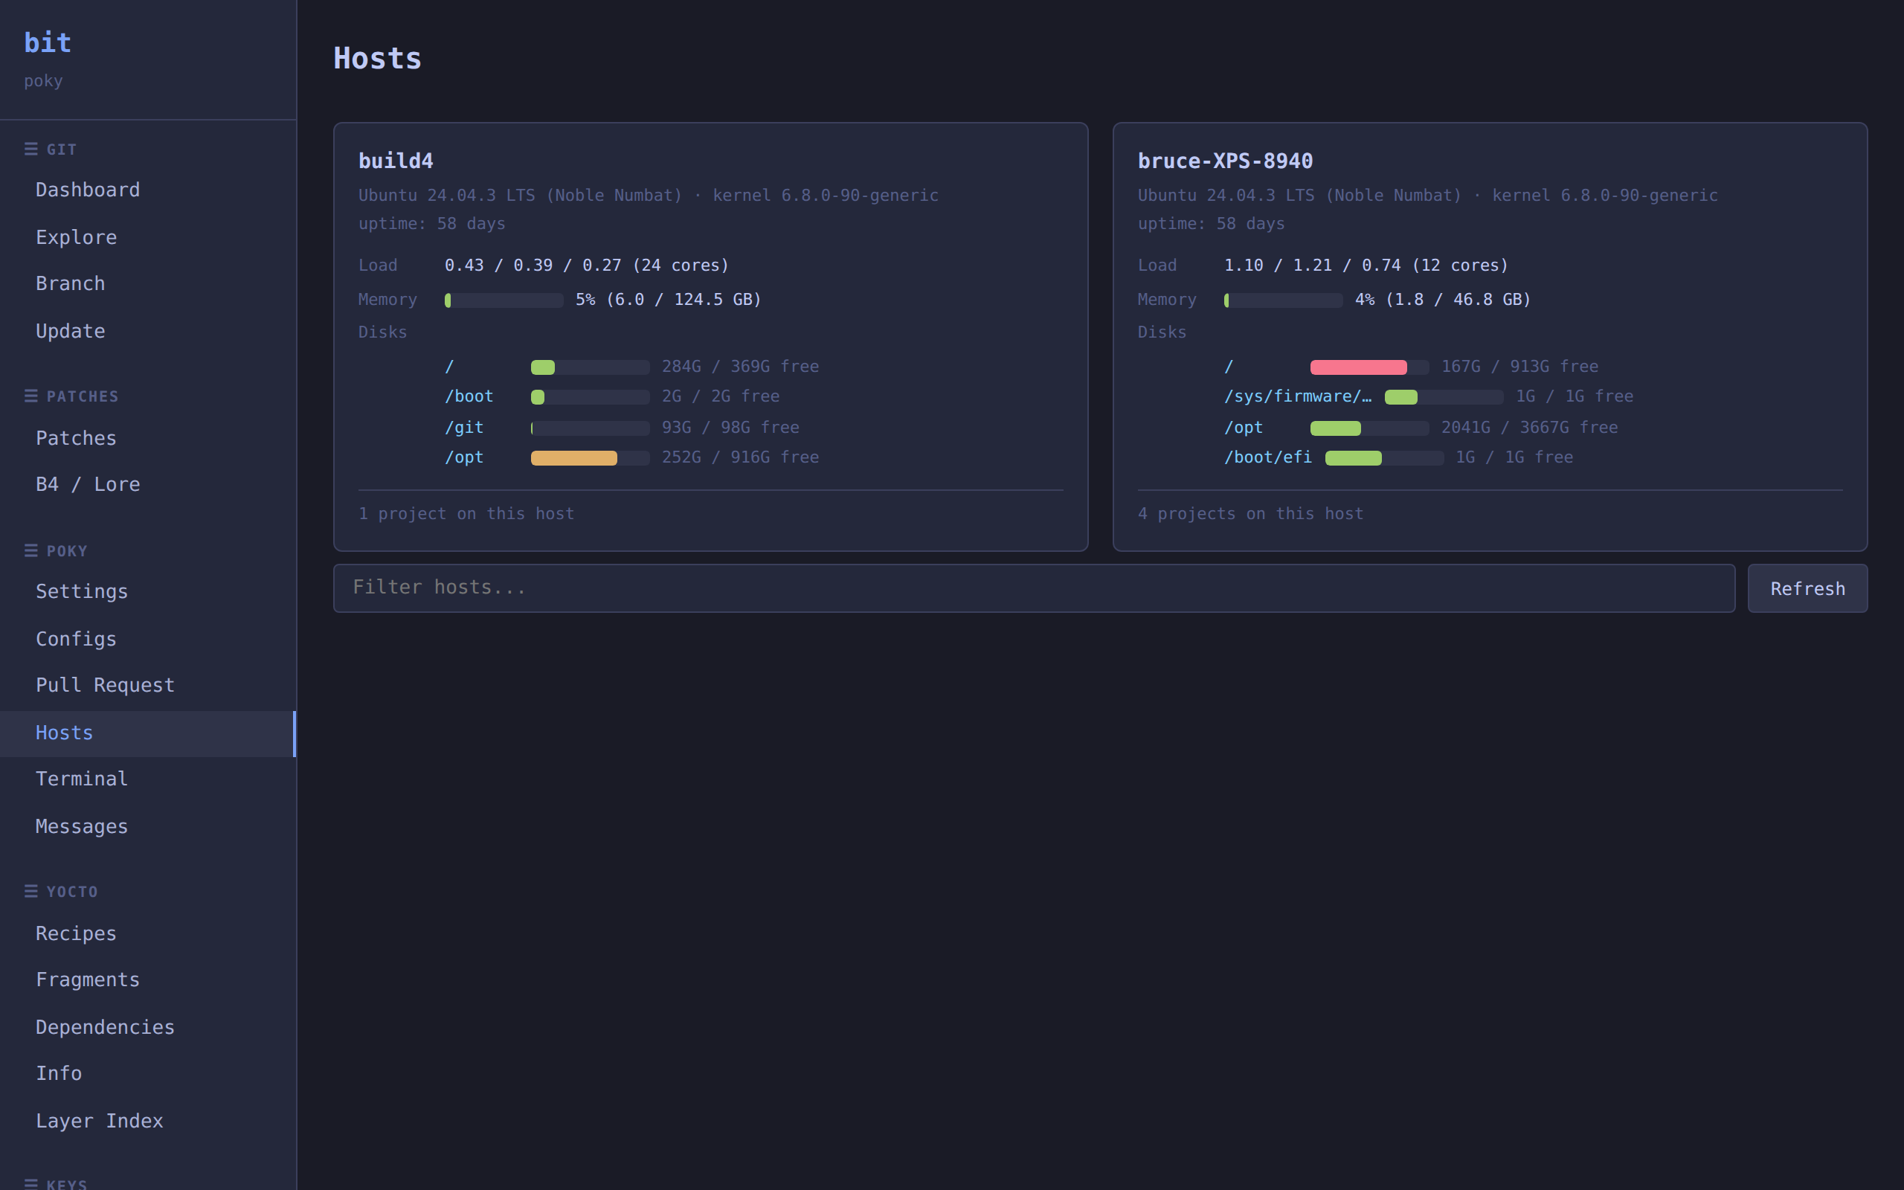Open Dependencies page
Screen dimensions: 1904x1190
148,1027
